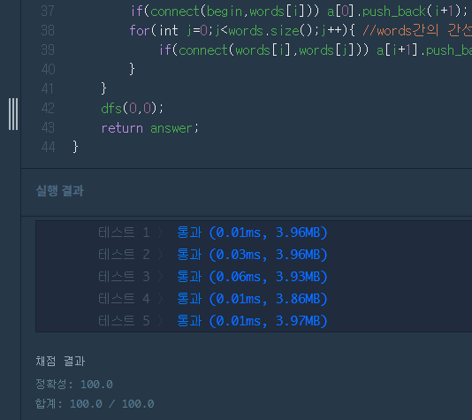Click line number 40 in gutter
472x420 pixels.
[x=48, y=69]
